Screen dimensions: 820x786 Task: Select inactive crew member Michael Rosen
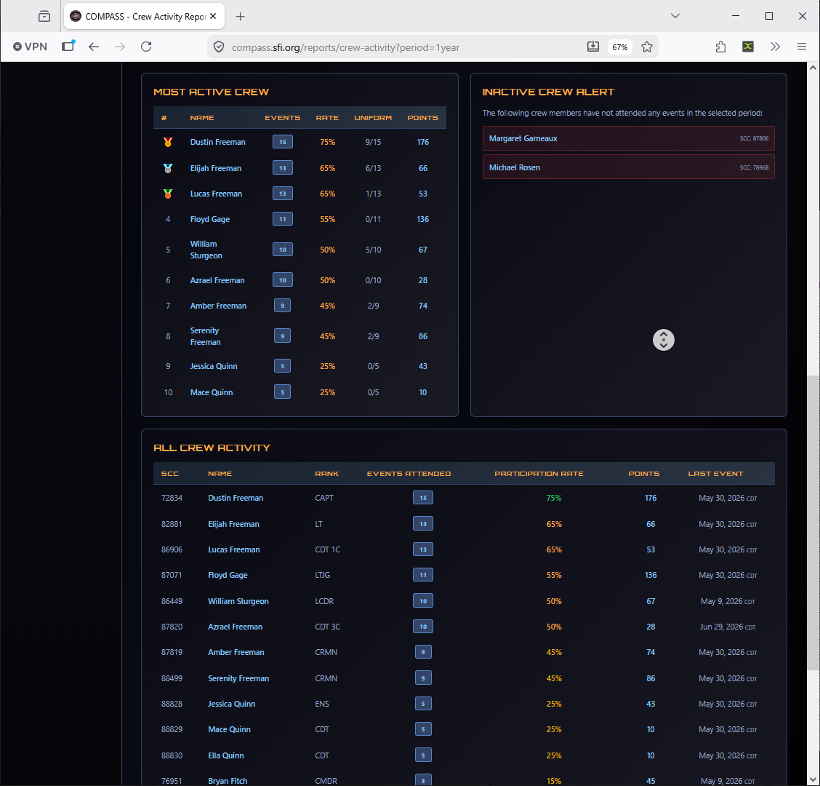click(x=628, y=167)
